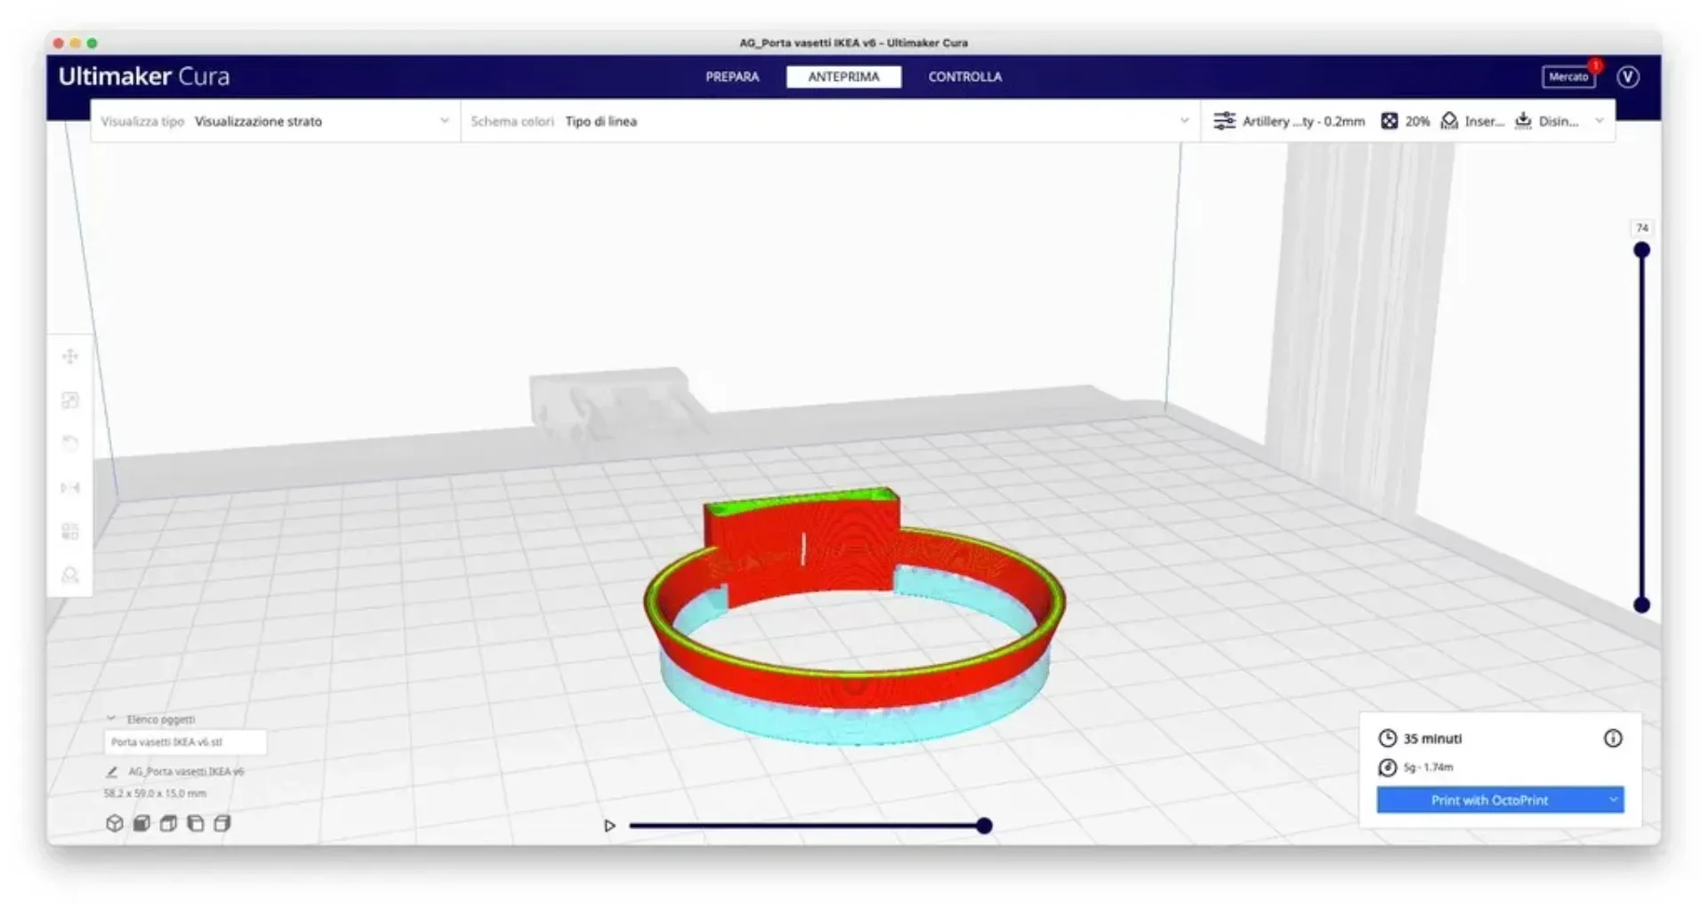The height and width of the screenshot is (907, 1708).
Task: Open the output device dropdown arrow
Action: pyautogui.click(x=1614, y=800)
